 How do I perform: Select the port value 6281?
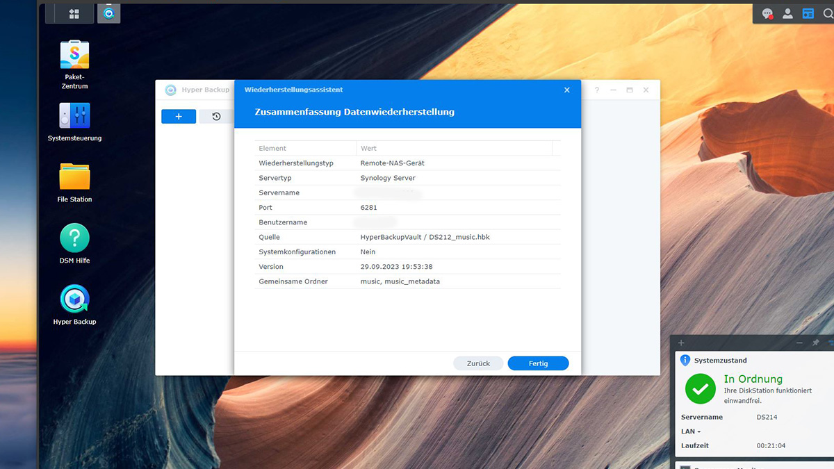pyautogui.click(x=368, y=208)
